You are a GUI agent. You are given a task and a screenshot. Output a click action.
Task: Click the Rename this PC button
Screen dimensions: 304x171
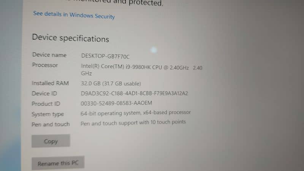[x=58, y=163]
